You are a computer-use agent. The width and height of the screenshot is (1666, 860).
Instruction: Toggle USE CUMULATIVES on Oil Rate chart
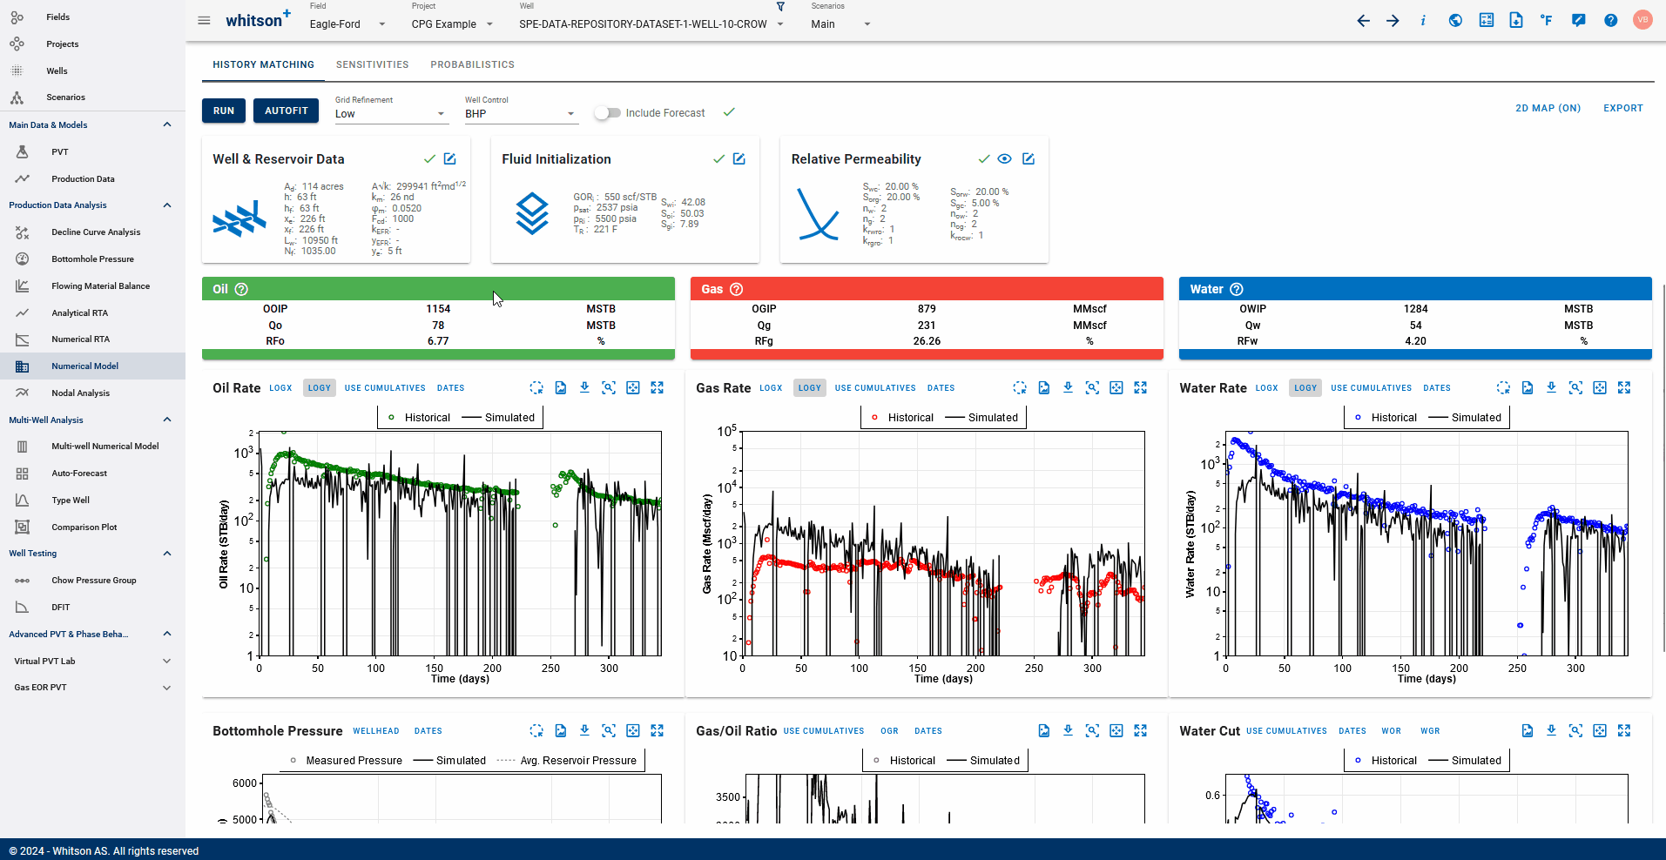(x=385, y=388)
